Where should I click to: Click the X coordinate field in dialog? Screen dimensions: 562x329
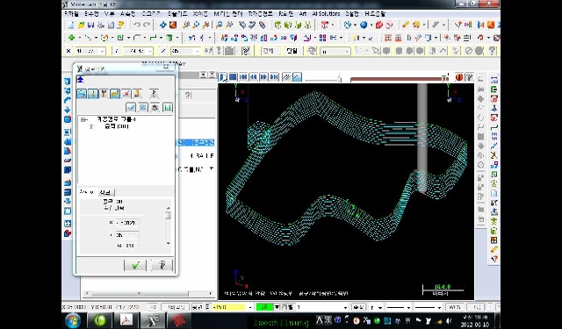pyautogui.click(x=126, y=223)
